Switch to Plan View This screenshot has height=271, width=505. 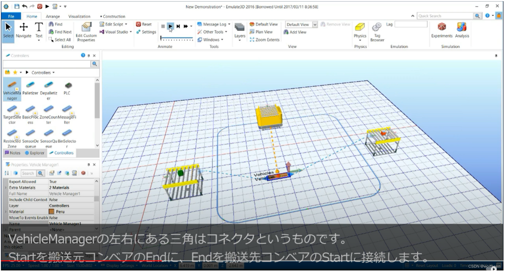click(261, 32)
